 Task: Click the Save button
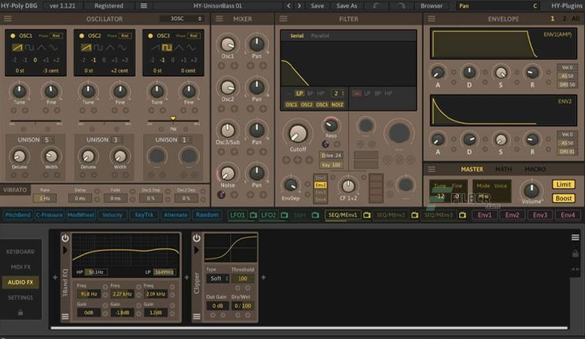click(x=317, y=6)
